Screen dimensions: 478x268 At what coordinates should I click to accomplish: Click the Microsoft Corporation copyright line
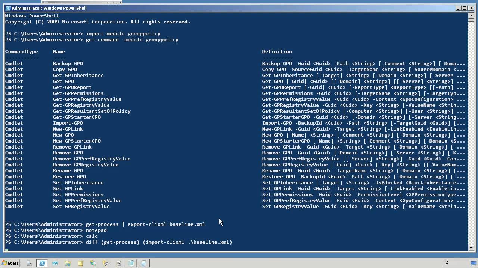click(x=97, y=22)
